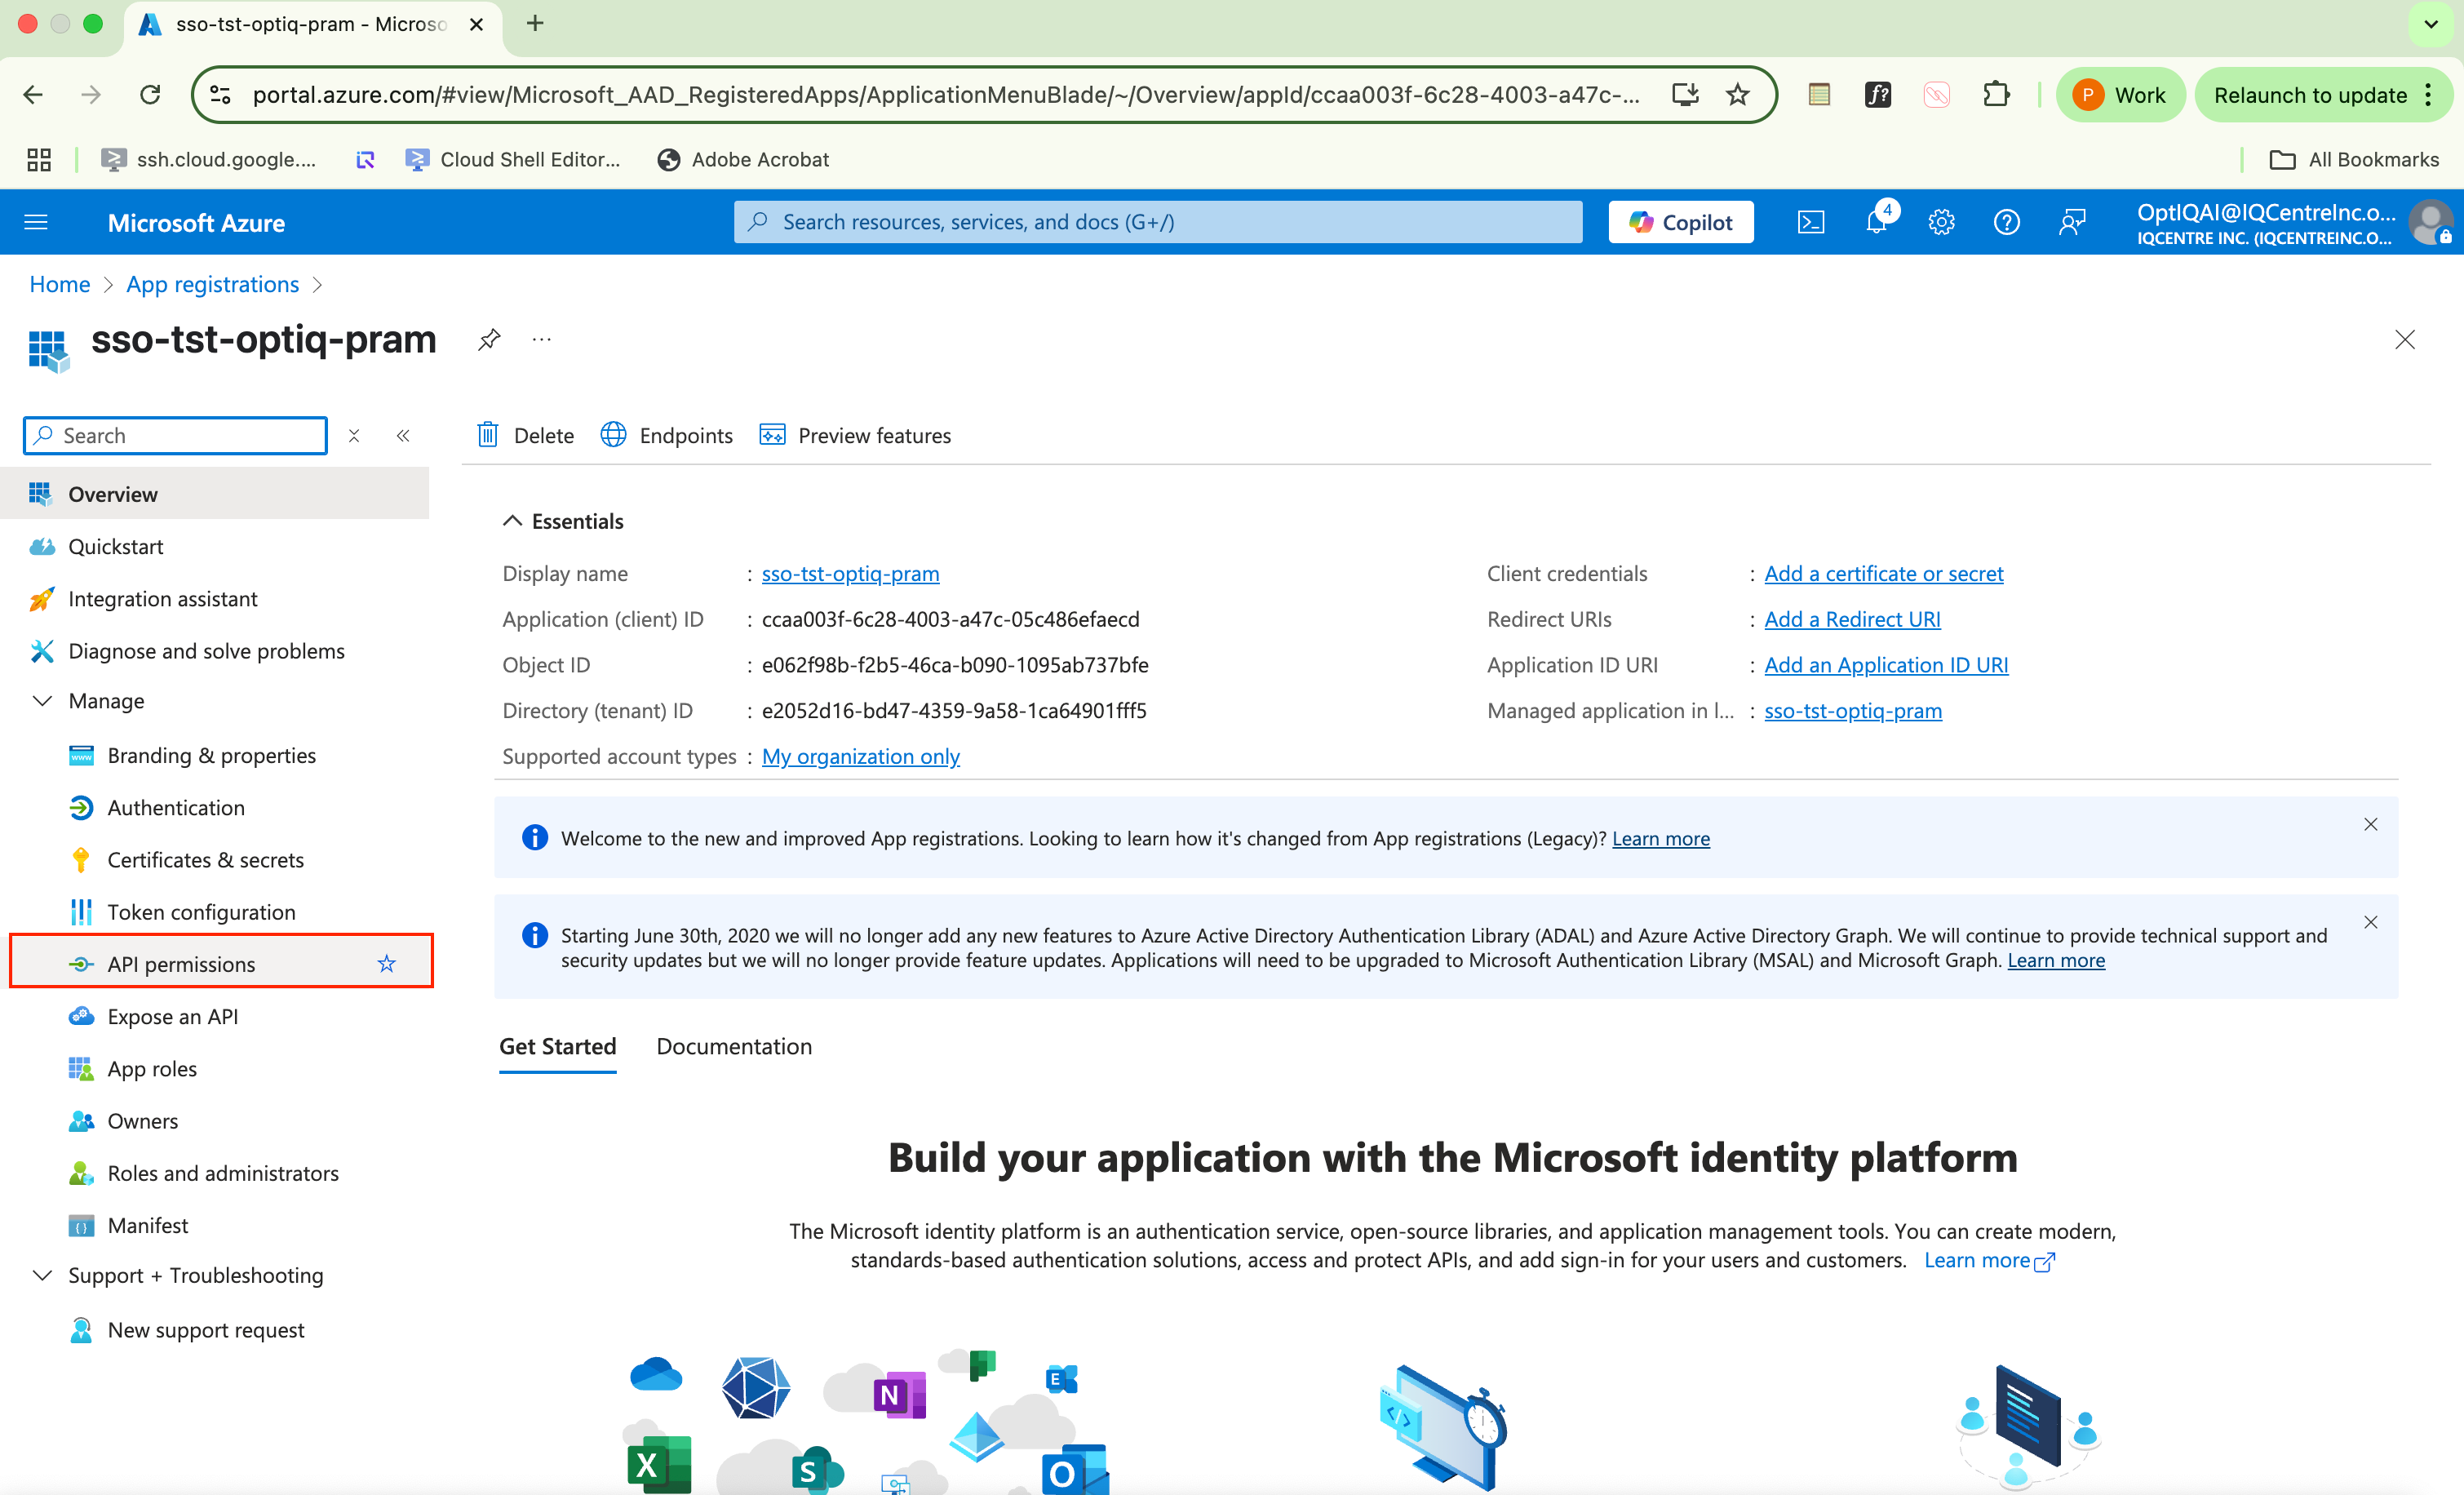
Task: Favorite API permissions with the star icon
Action: pyautogui.click(x=386, y=964)
